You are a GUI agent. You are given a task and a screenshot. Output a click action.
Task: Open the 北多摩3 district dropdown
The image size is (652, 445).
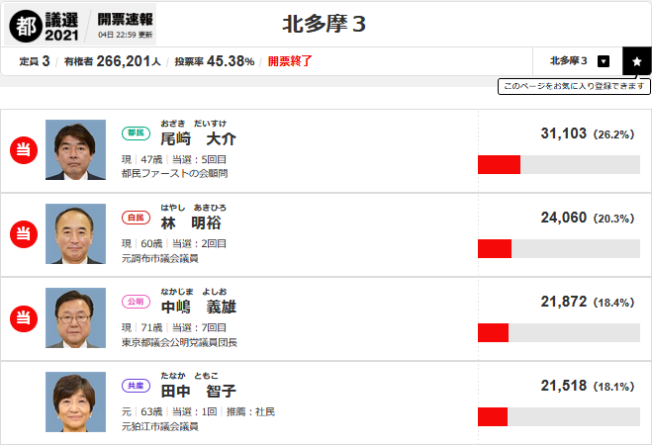(x=578, y=60)
